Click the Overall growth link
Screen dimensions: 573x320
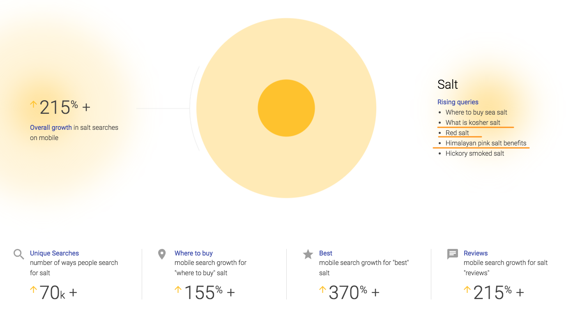[x=51, y=127]
